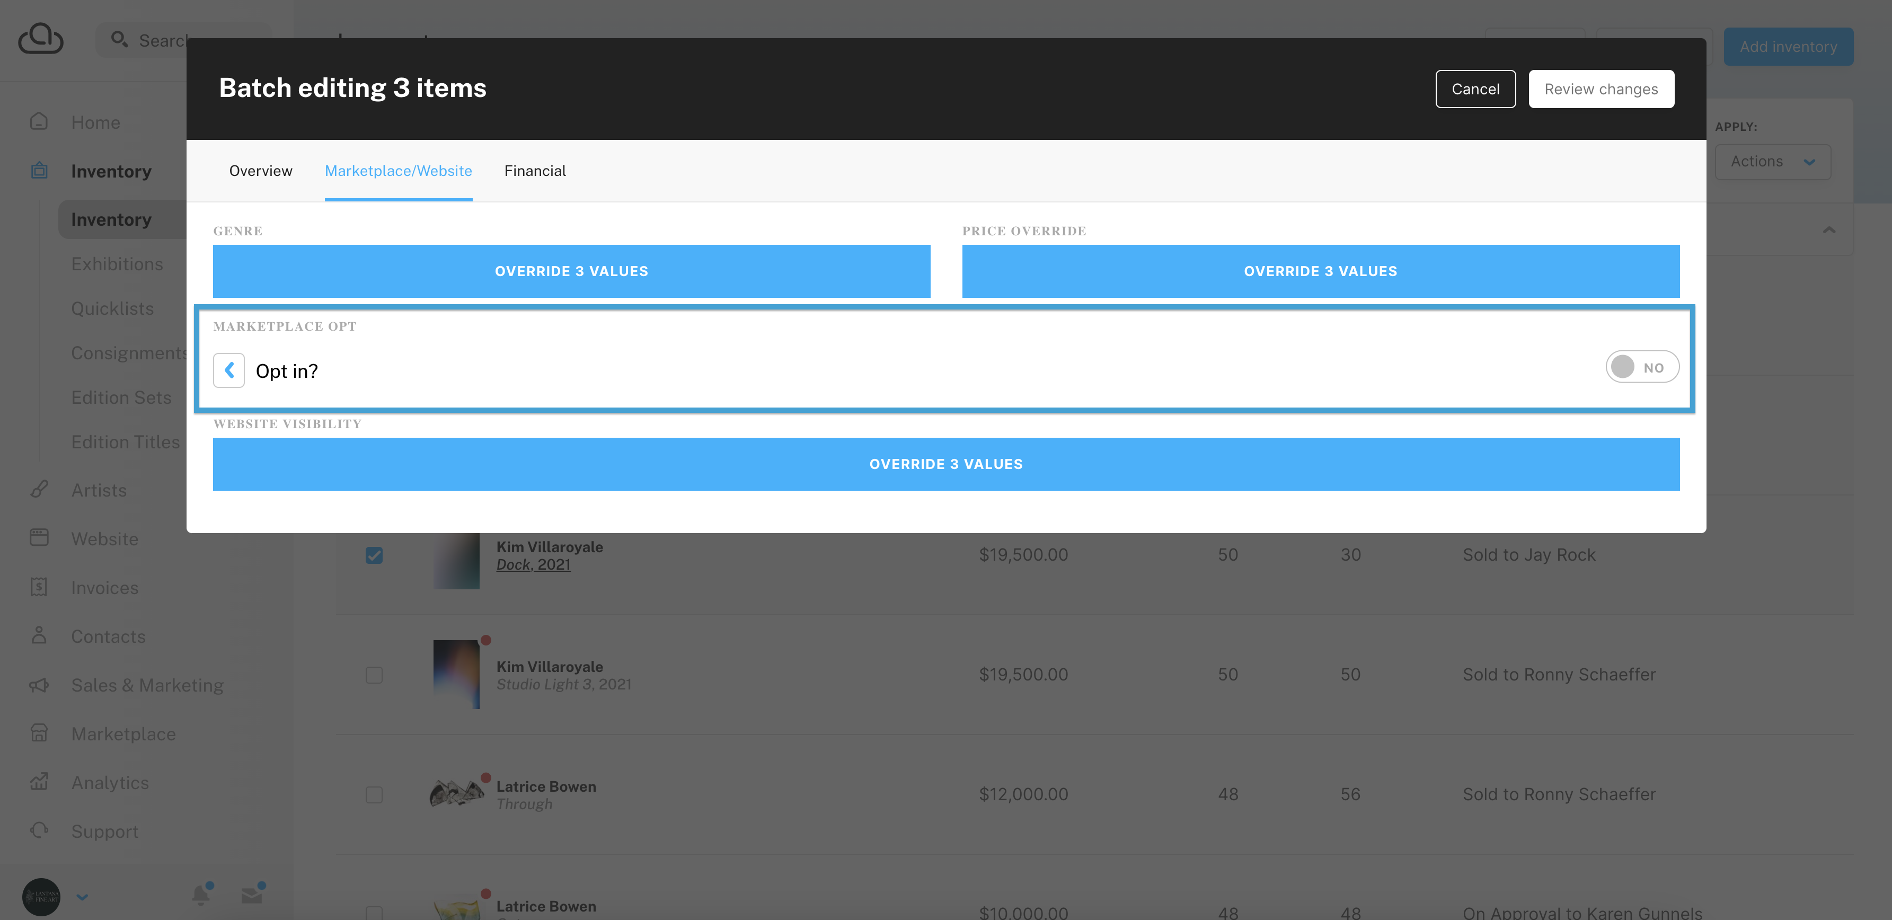Switch to the Financial tab
Viewport: 1892px width, 920px height.
535,170
